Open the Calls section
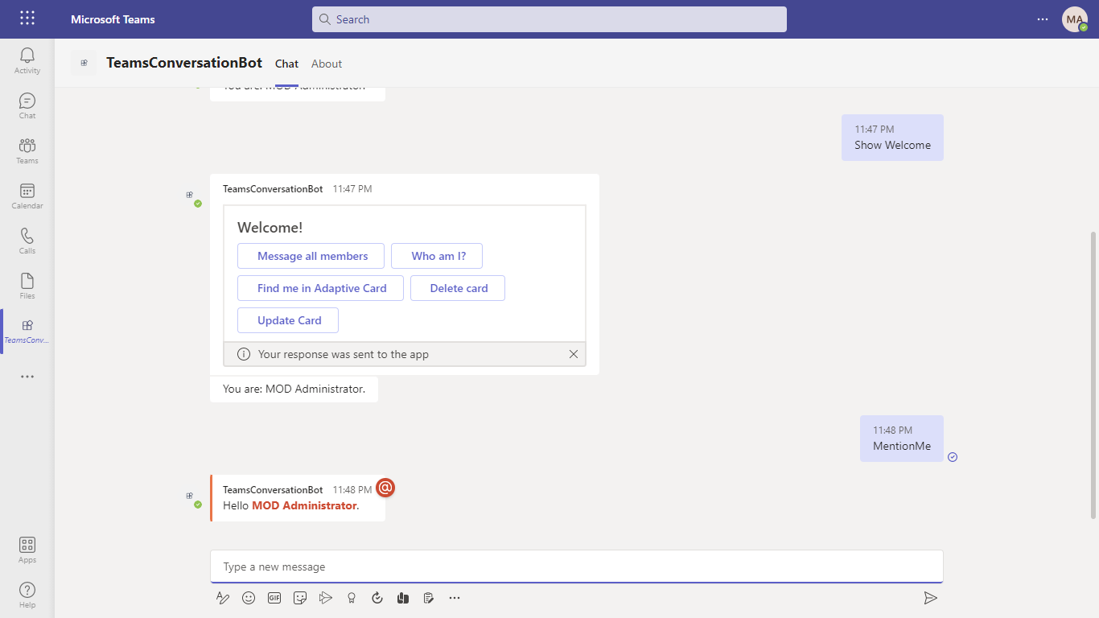Screen dimensions: 1099x618 click(27, 241)
